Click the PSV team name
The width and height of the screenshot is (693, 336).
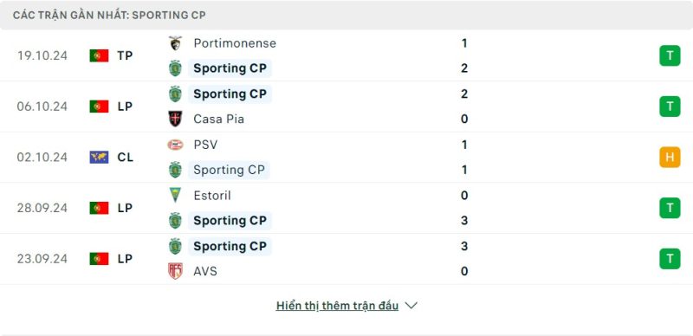[205, 145]
